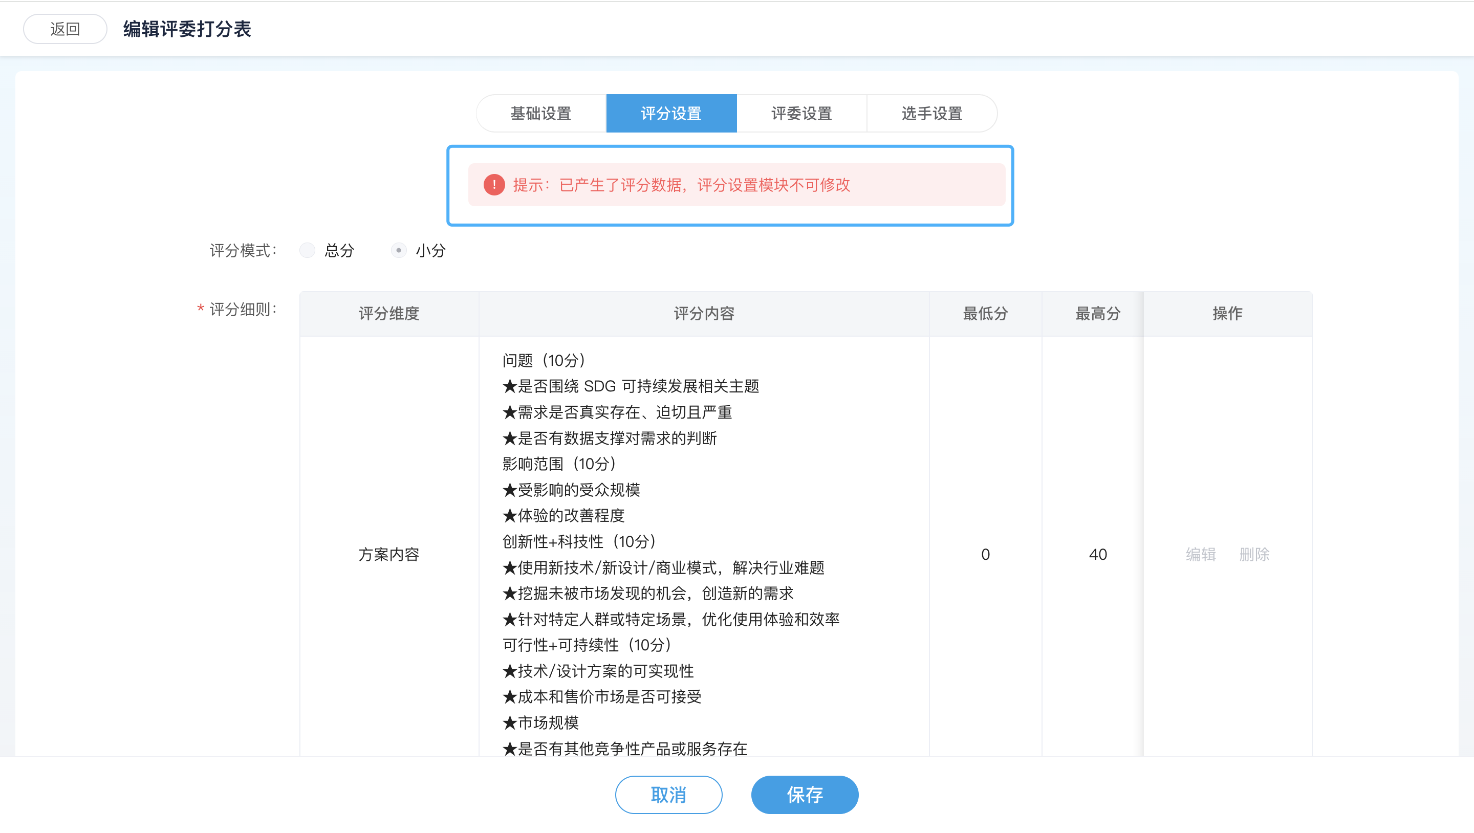This screenshot has width=1474, height=833.
Task: Select the 评分设置 tab
Action: [671, 113]
